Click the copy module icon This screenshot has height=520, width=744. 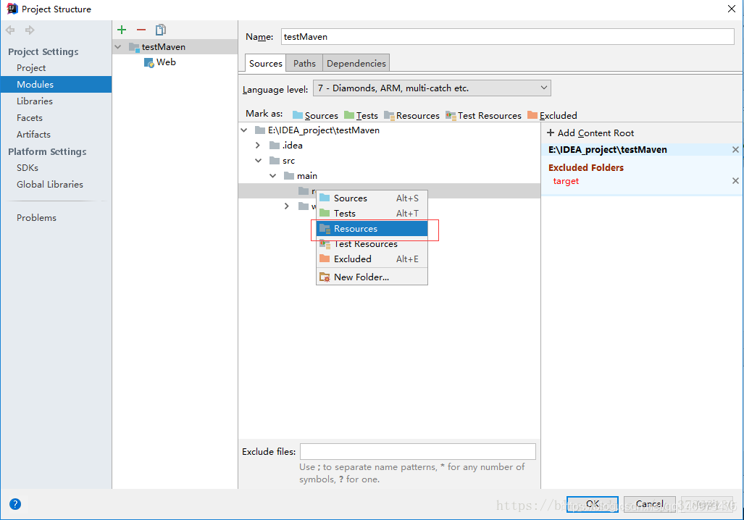161,30
